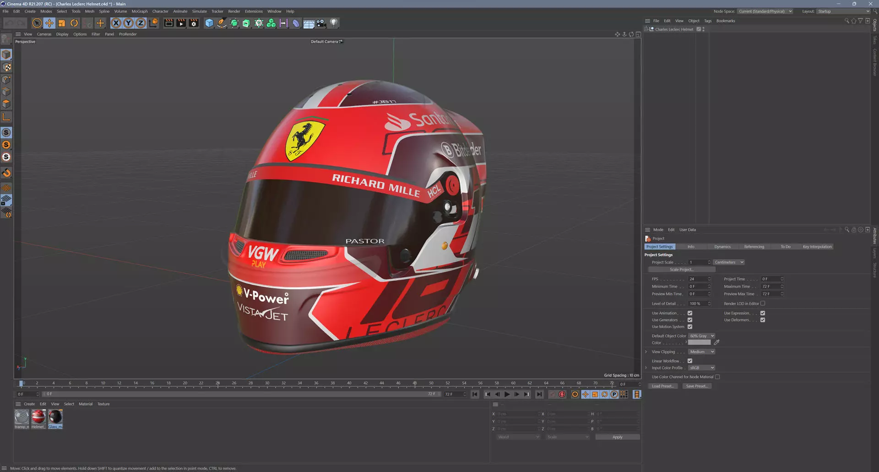Viewport: 879px width, 472px height.
Task: Uncheck Use Animation checkbox
Action: click(690, 313)
